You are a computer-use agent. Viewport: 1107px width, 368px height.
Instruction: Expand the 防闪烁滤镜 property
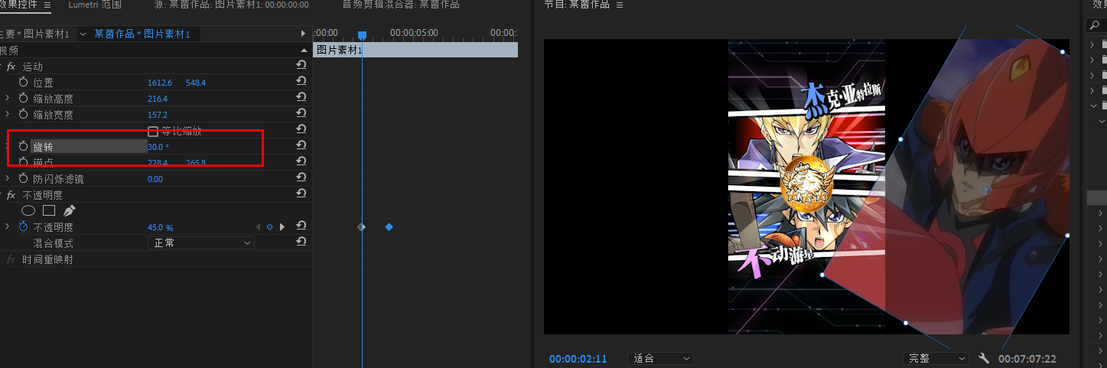click(x=8, y=178)
